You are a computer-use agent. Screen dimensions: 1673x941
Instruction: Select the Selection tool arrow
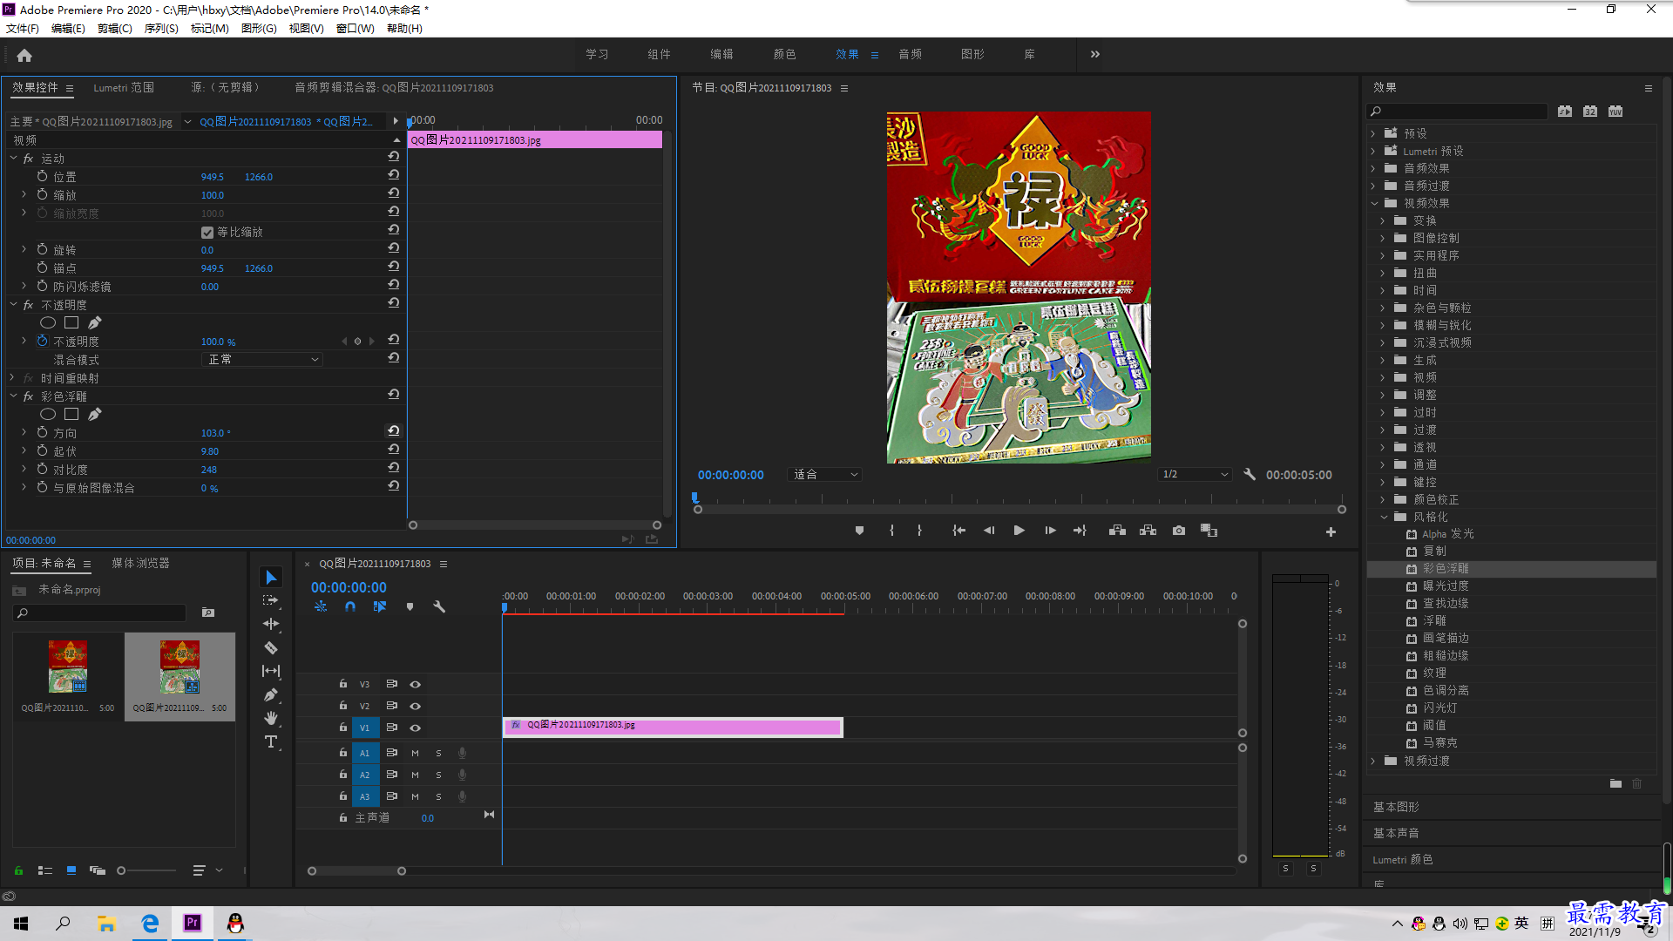[271, 578]
